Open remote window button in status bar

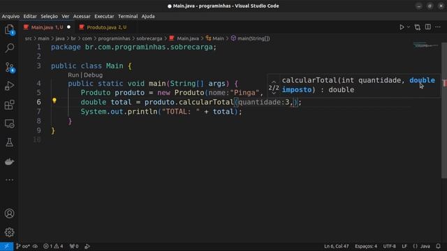(6, 246)
